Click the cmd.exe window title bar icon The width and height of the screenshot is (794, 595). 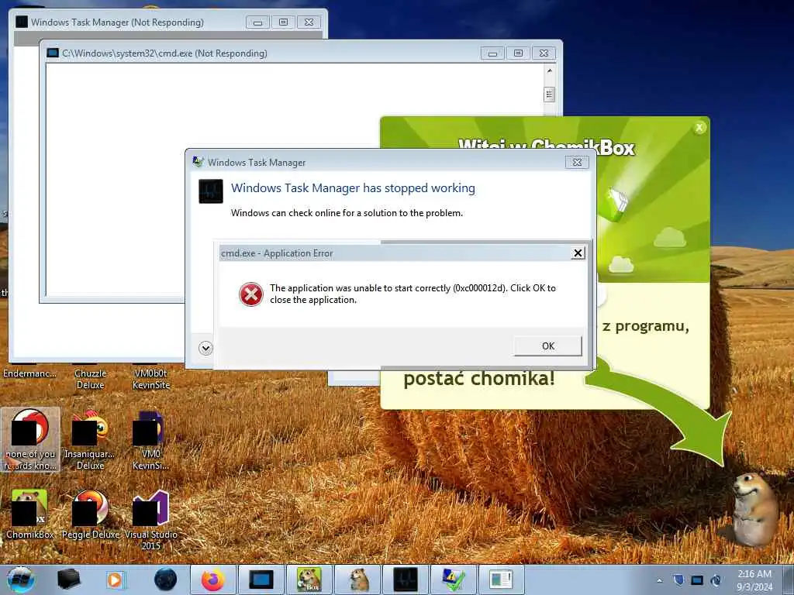(53, 53)
